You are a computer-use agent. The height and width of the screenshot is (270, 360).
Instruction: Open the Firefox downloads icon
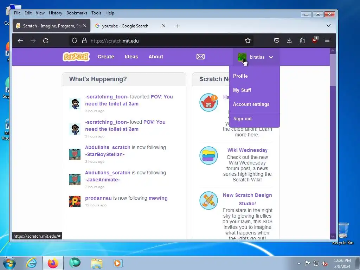[x=289, y=41]
